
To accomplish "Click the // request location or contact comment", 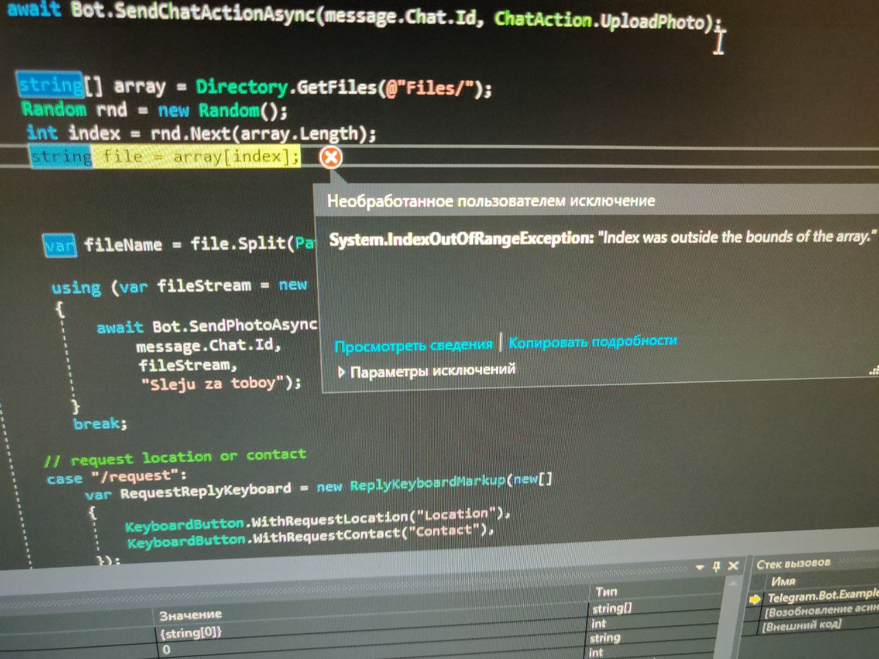I will pos(175,457).
